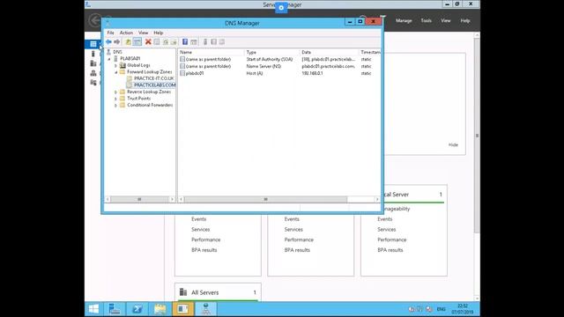Select the PLABSA01 server in tree
This screenshot has width=564, height=317.
click(x=130, y=59)
